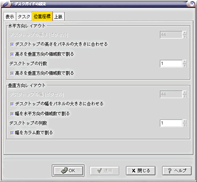Open help with the ヘルプ button
197x182 pixels.
pyautogui.click(x=177, y=171)
